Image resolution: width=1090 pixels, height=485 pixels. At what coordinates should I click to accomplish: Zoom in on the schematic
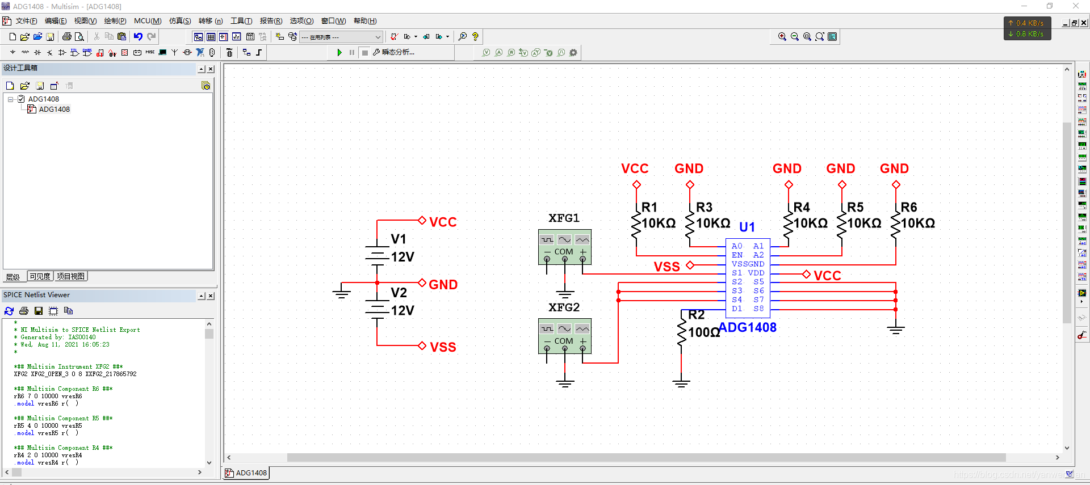click(x=782, y=37)
